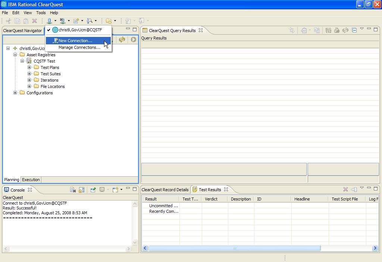
Task: Click the folder toolbar icon
Action: (x=109, y=21)
